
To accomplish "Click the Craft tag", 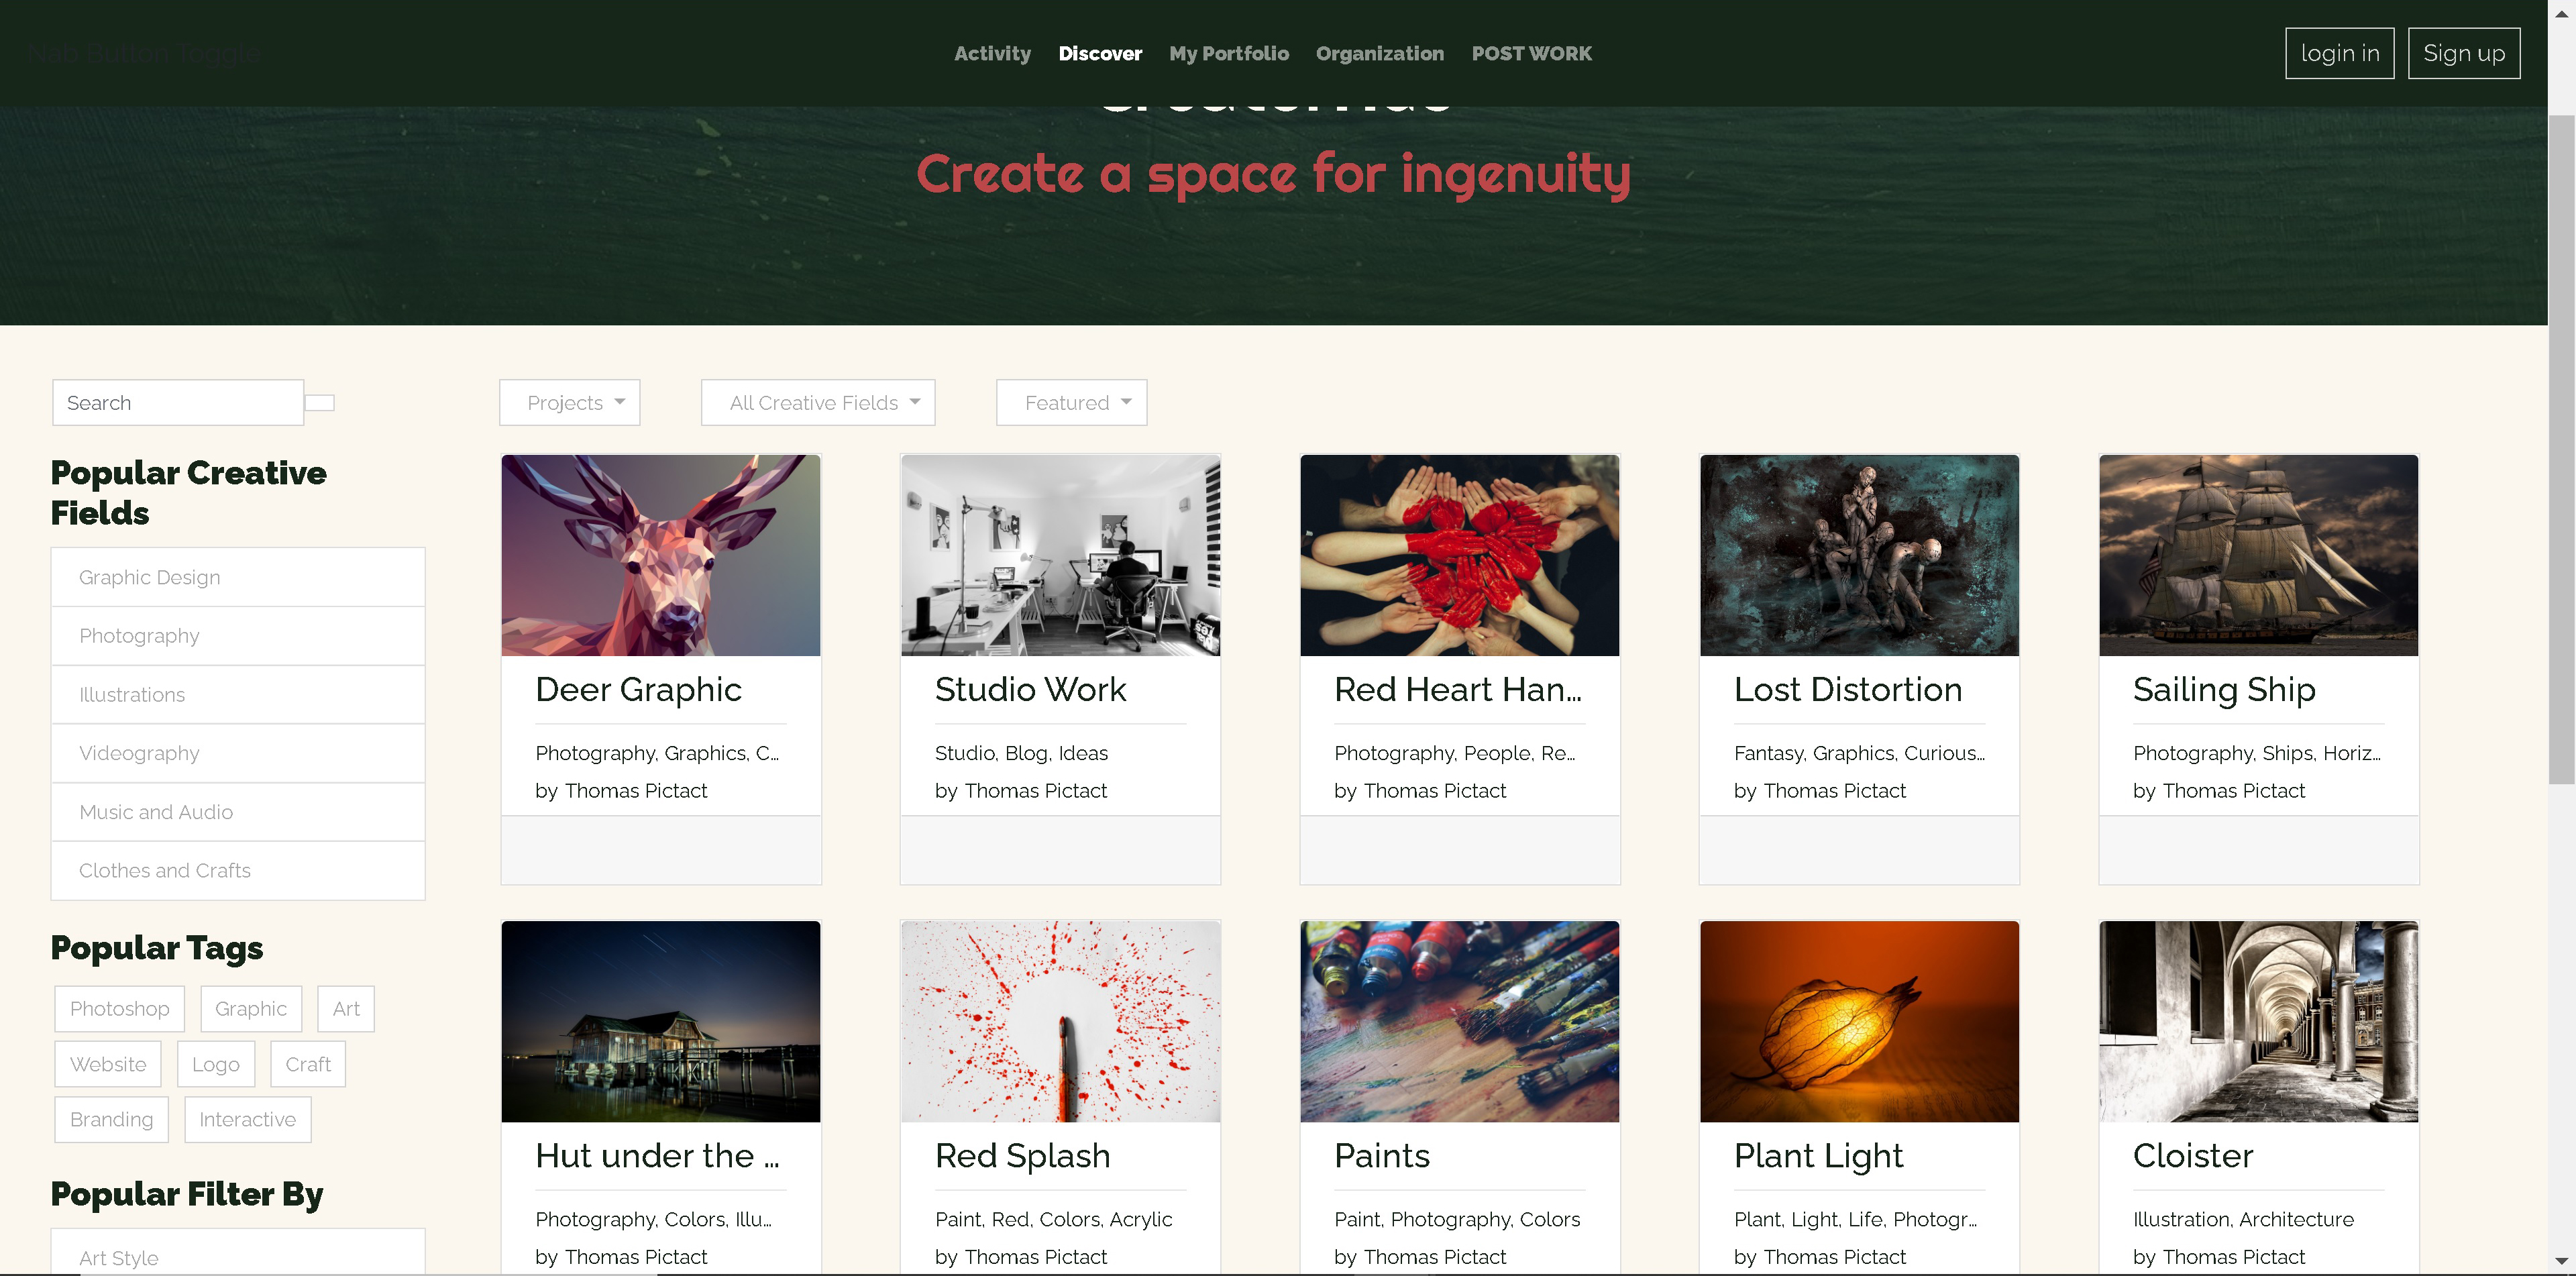I will coord(308,1064).
